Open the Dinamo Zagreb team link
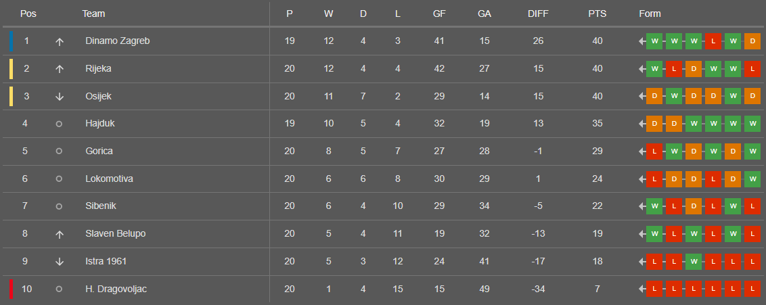The width and height of the screenshot is (766, 305). point(117,41)
